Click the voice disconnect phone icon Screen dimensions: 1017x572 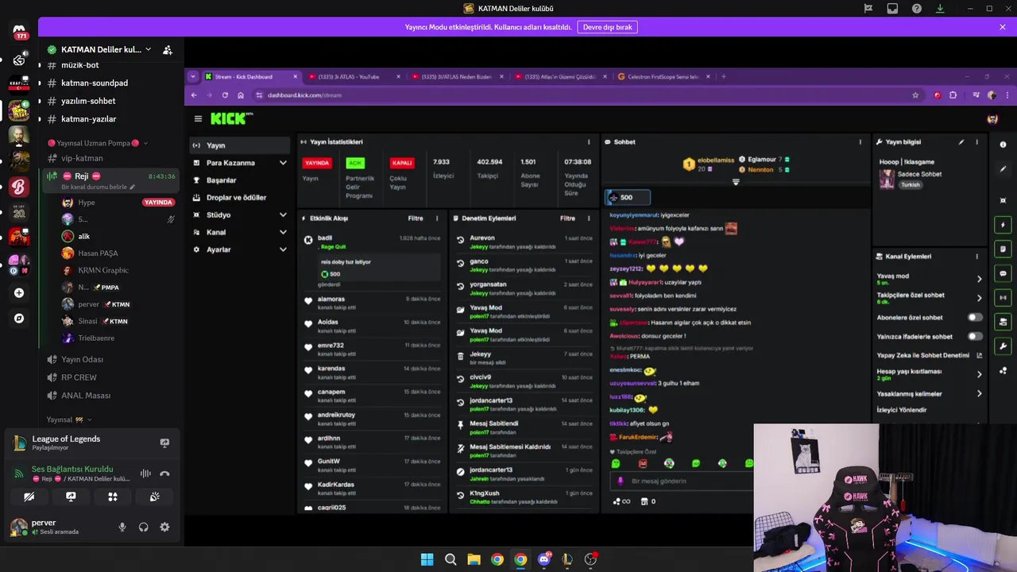pyautogui.click(x=164, y=473)
